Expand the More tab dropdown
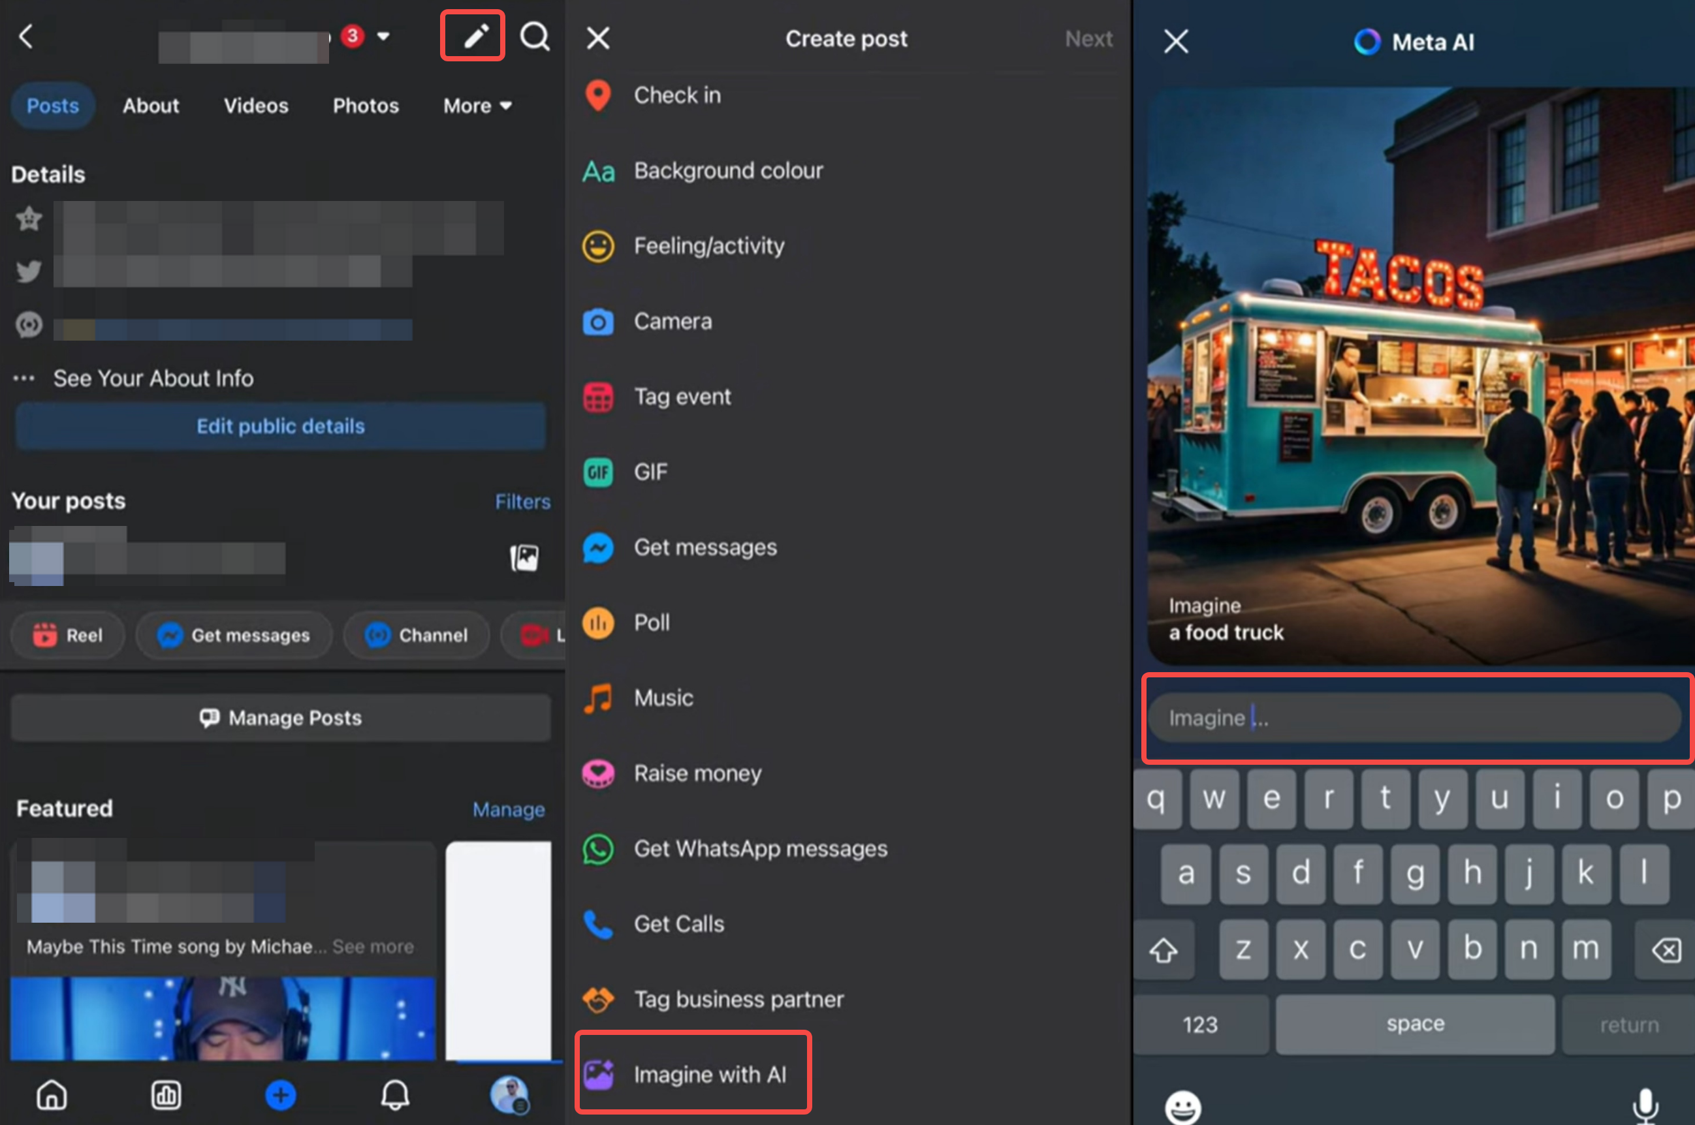 click(476, 106)
